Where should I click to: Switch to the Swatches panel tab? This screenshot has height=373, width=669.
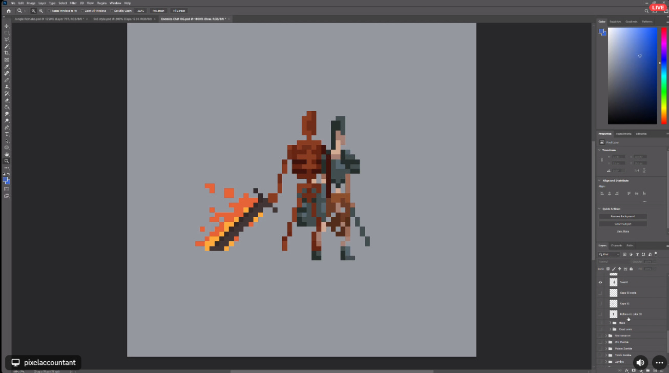tap(616, 22)
